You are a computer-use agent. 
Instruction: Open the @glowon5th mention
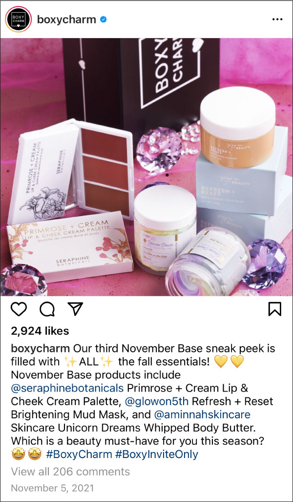pyautogui.click(x=156, y=401)
